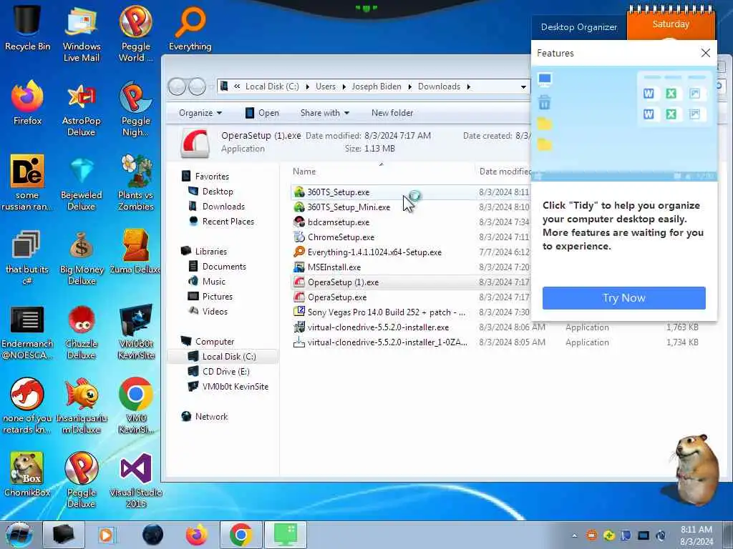Select the virtual-clonedrive-5.5.2.0-installer.exe file
Image resolution: width=733 pixels, height=549 pixels.
click(378, 327)
